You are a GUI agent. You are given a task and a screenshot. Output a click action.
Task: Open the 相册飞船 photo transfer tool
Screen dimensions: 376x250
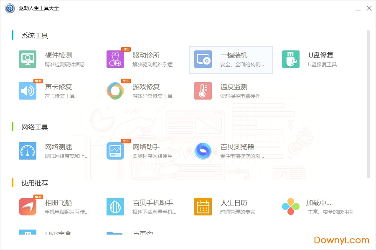coord(50,206)
